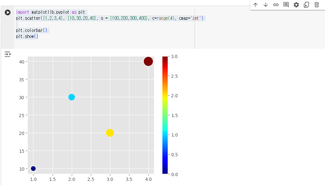Click the 'jet' cmap string in code

tap(196, 18)
